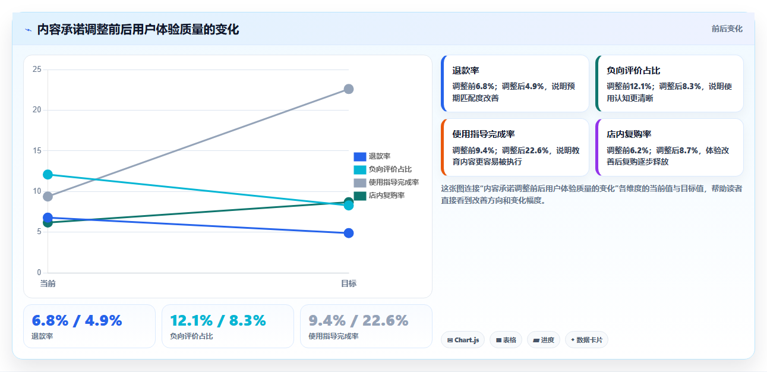
Task: Click the 15 y-axis tick label
Action: pos(37,151)
